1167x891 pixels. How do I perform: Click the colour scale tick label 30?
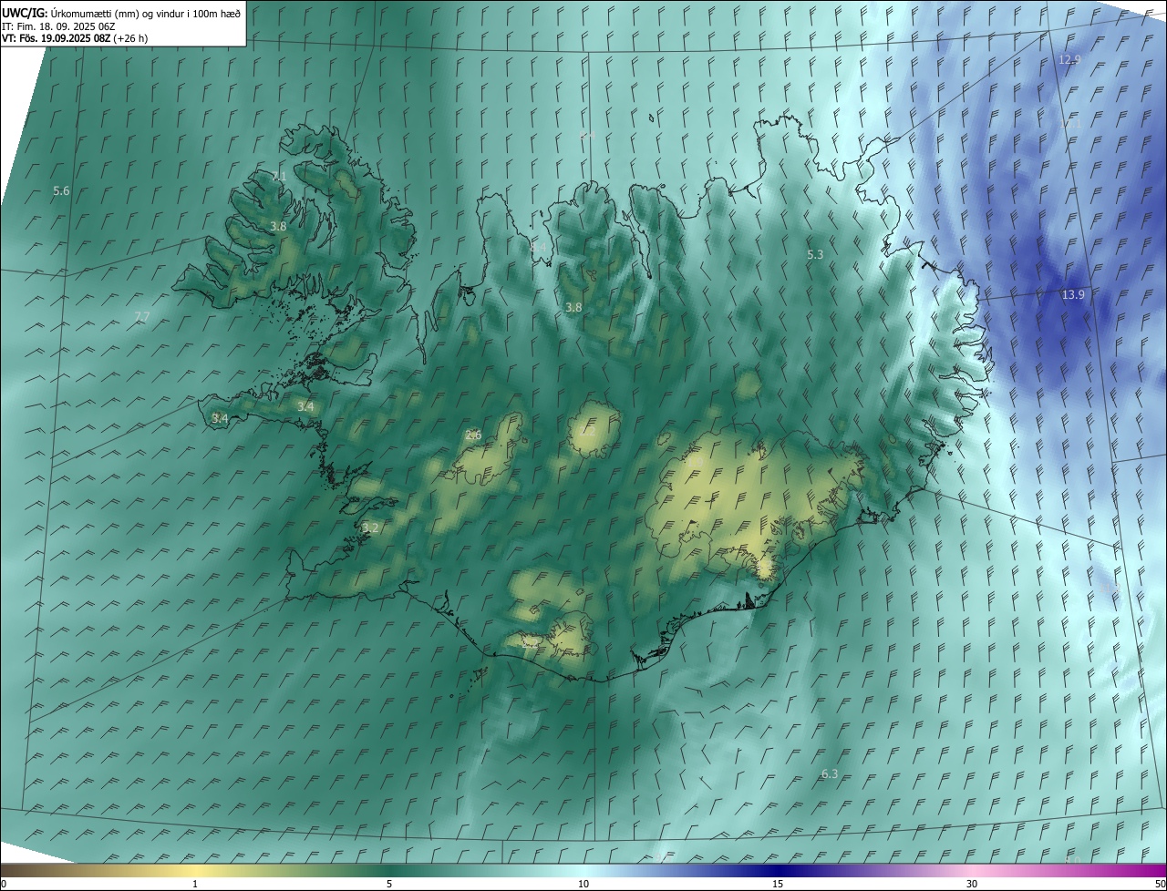click(972, 884)
